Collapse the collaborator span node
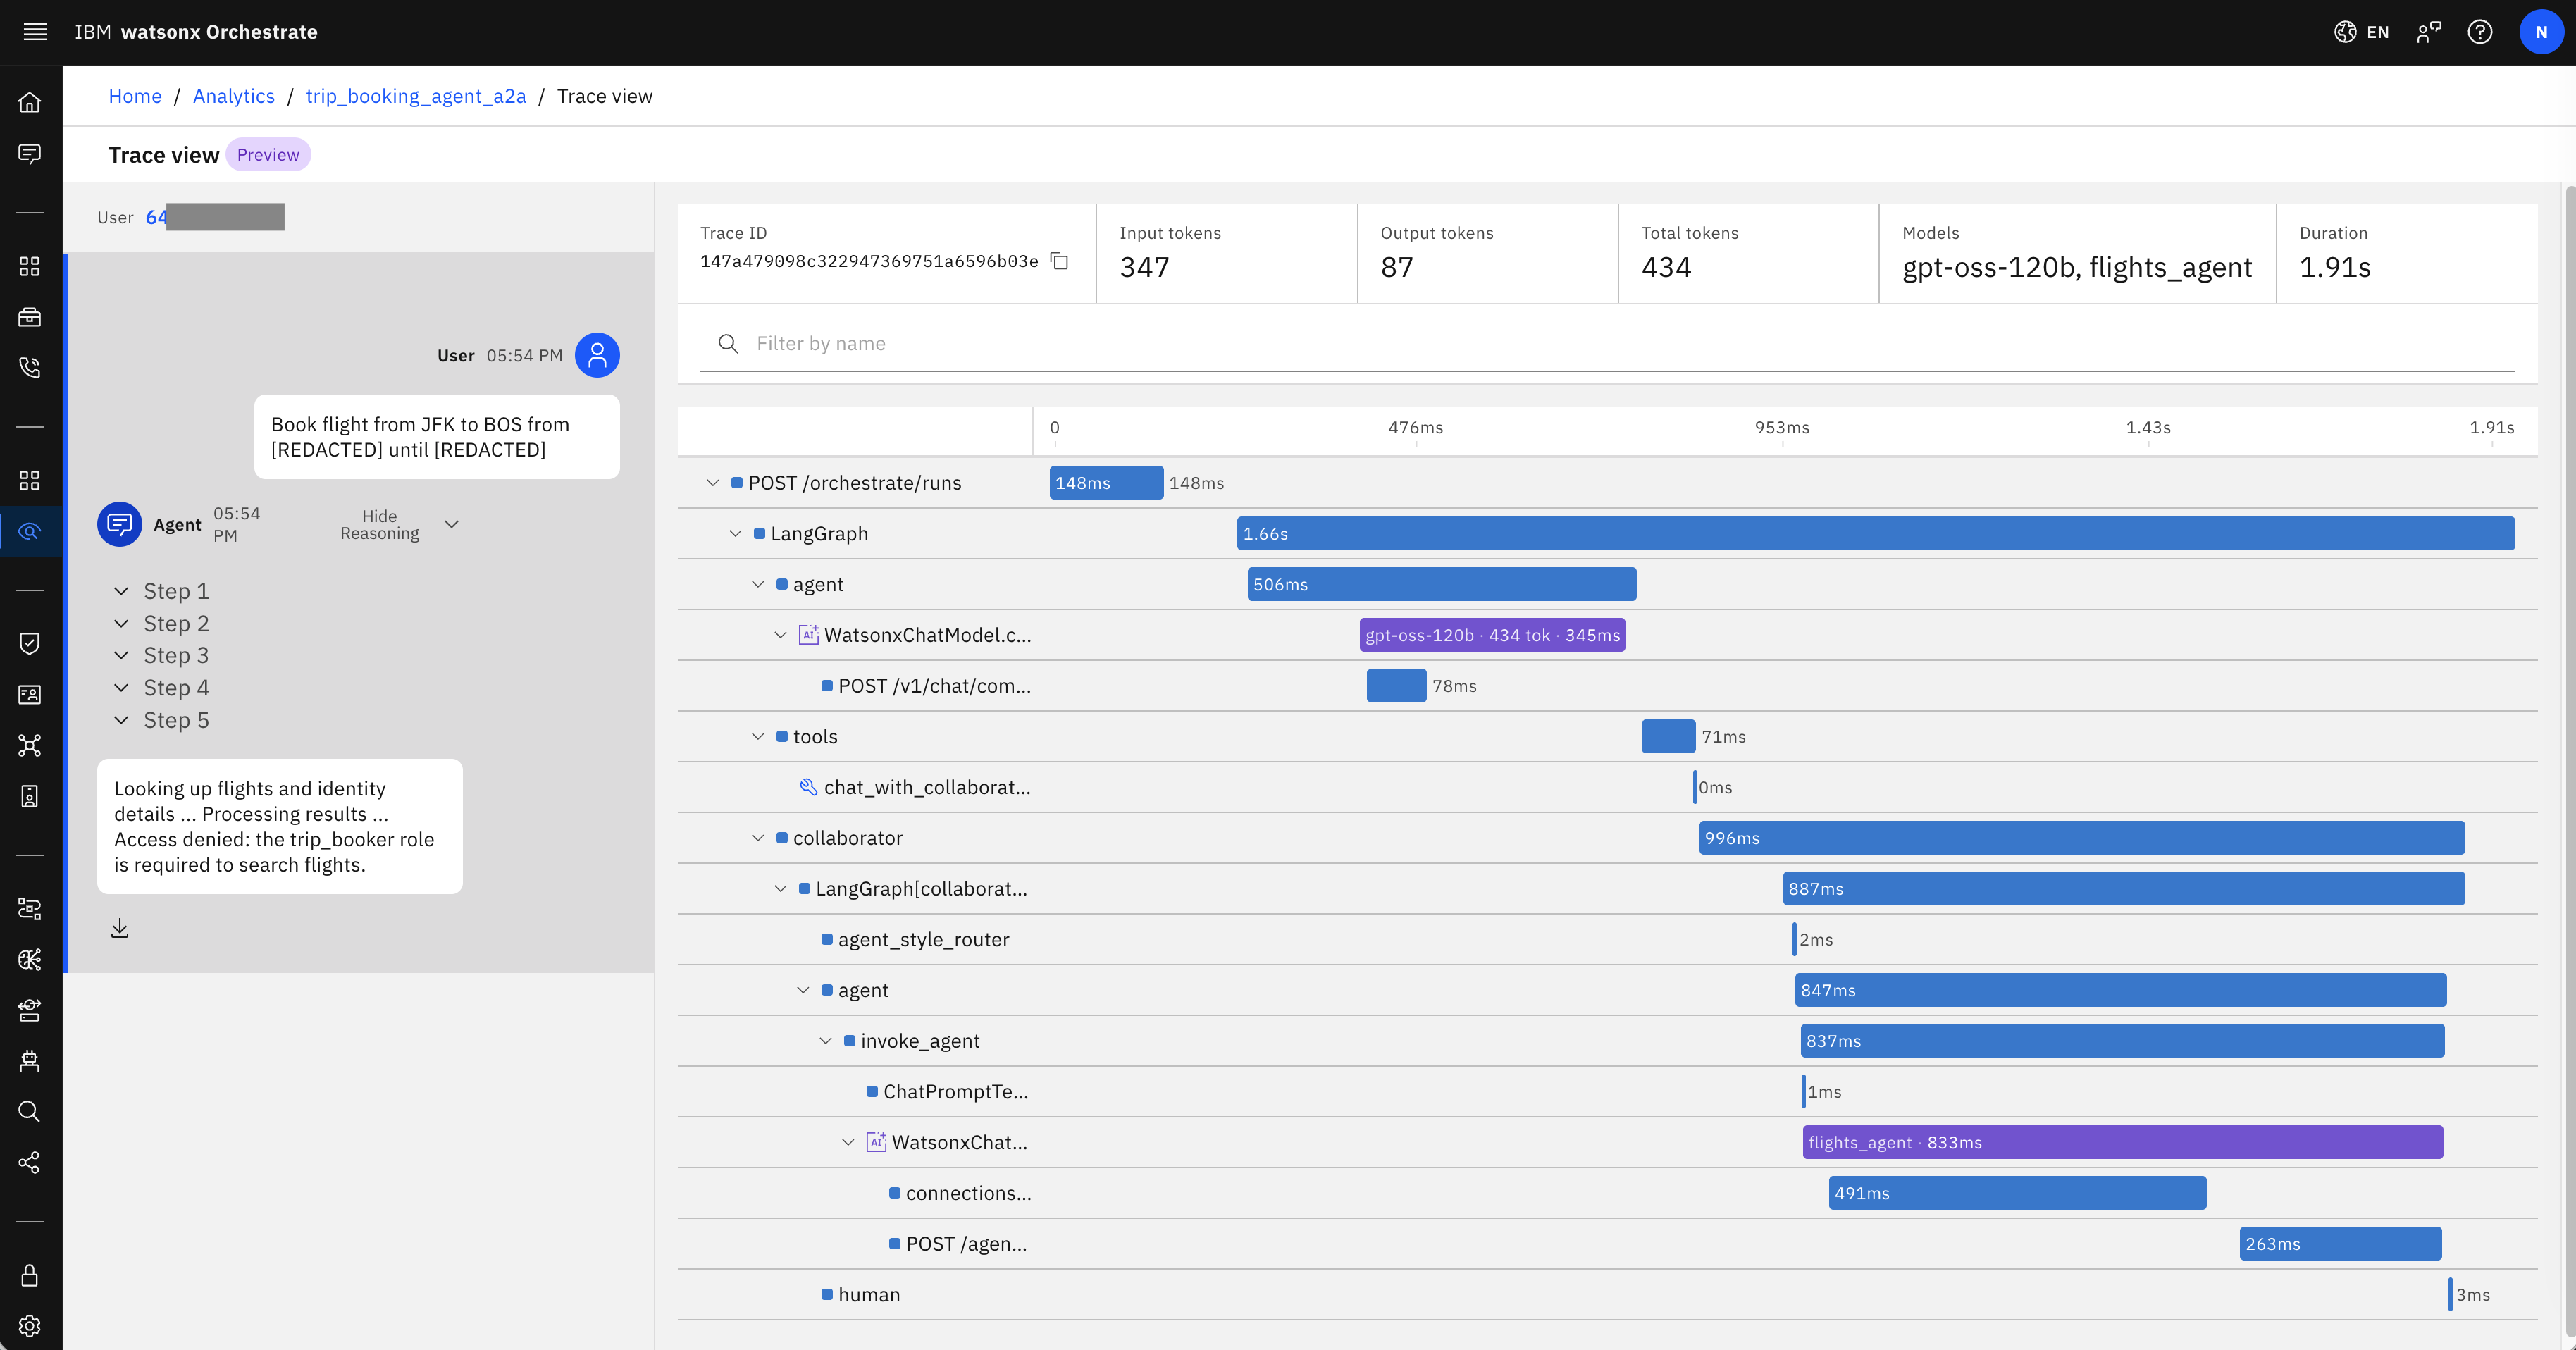Screen dimensions: 2576x1350 pos(758,838)
